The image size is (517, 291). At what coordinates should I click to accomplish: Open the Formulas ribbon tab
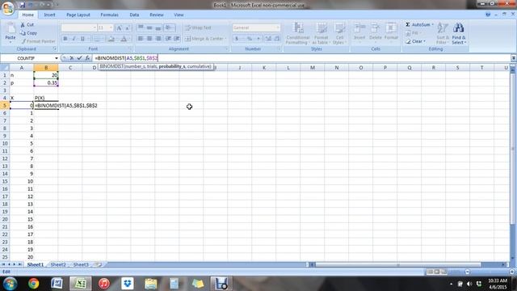pos(110,15)
